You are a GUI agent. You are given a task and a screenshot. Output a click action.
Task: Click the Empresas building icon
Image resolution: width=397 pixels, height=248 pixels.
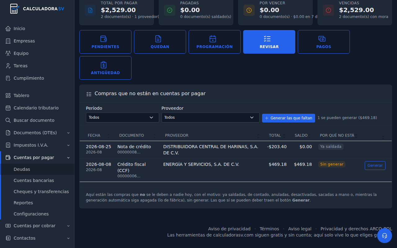[x=8, y=41]
